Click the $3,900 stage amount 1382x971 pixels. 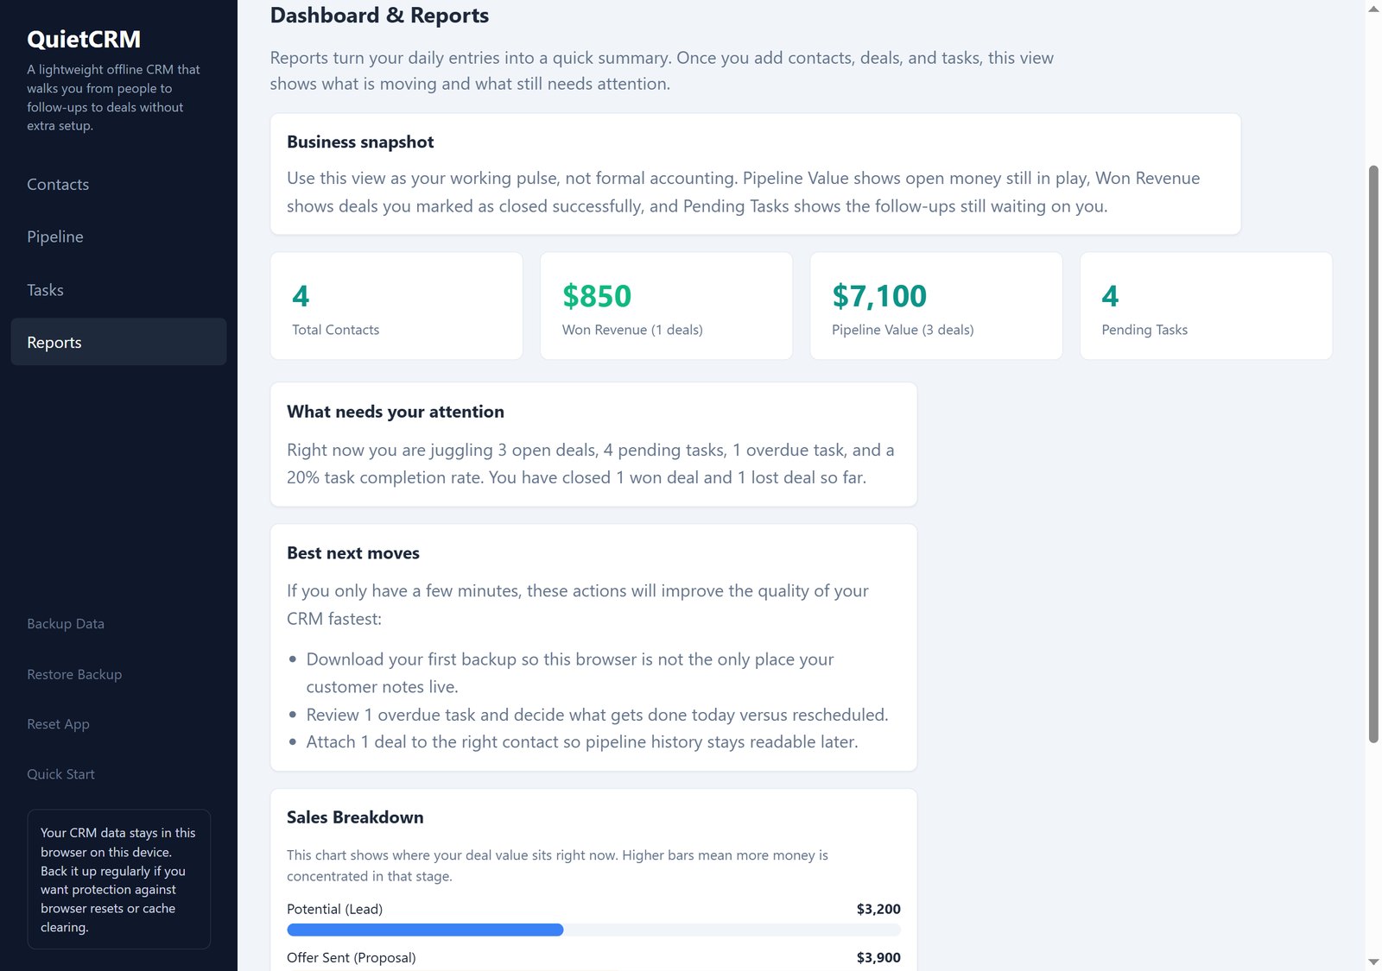[878, 957]
